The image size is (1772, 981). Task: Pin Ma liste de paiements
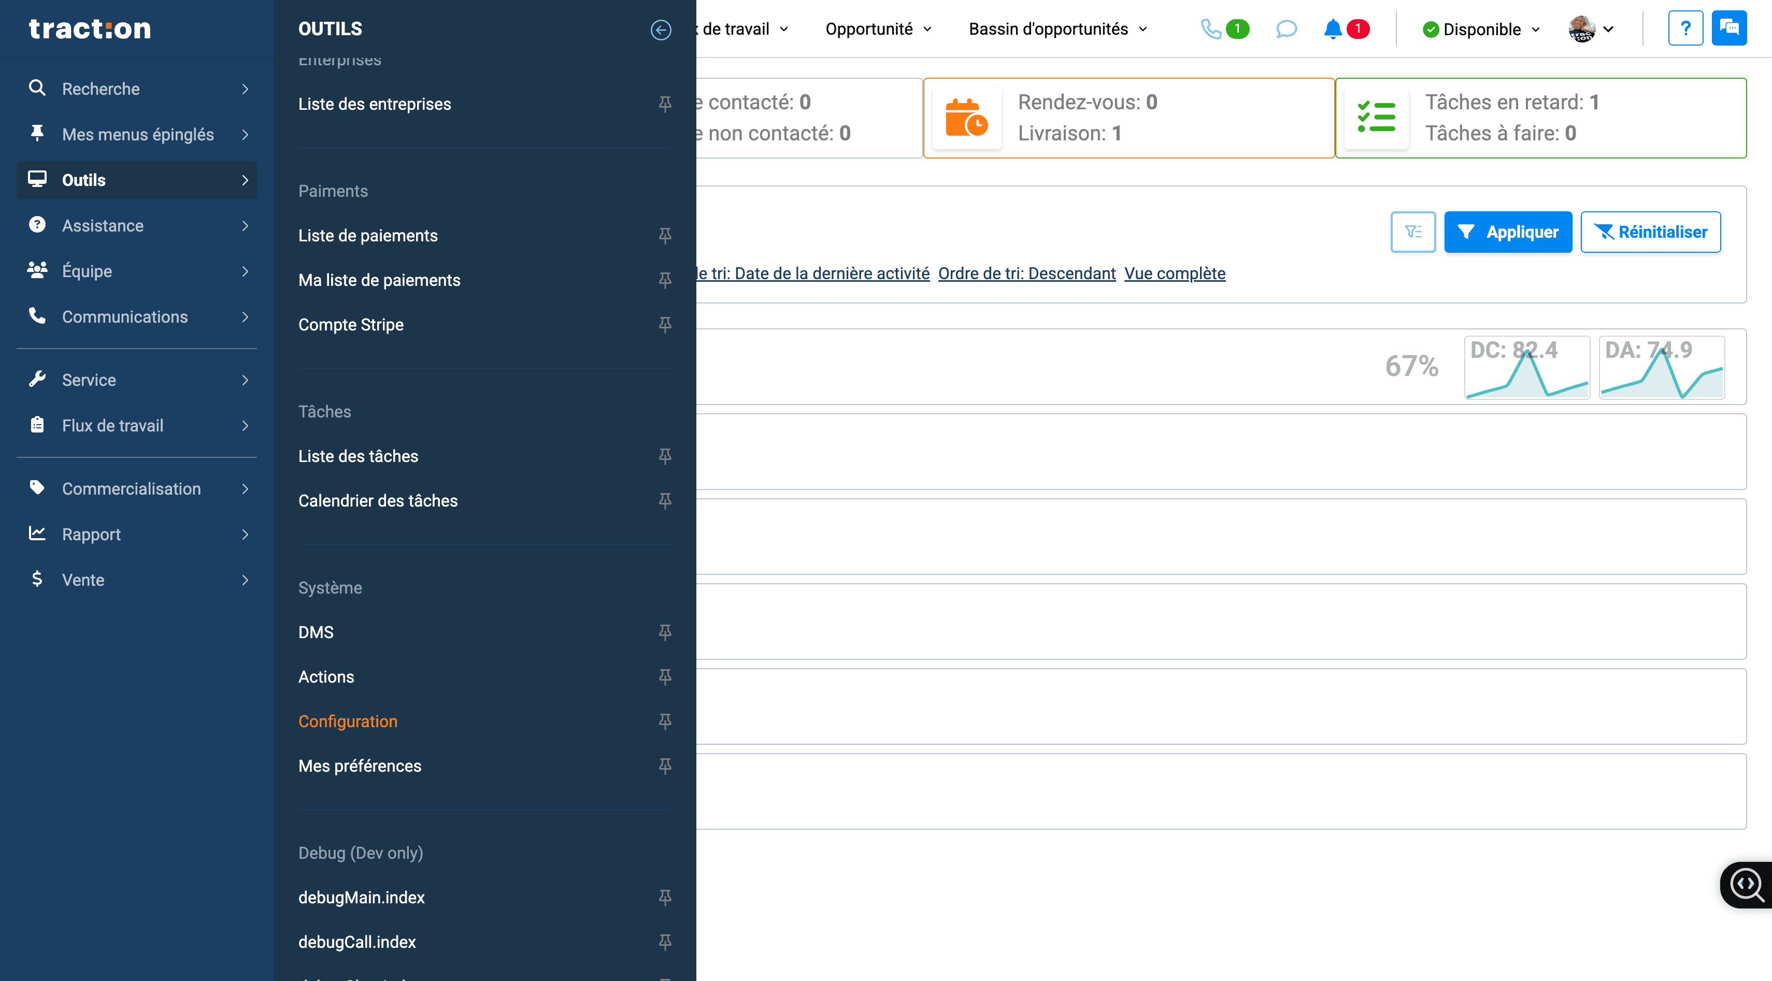point(664,281)
